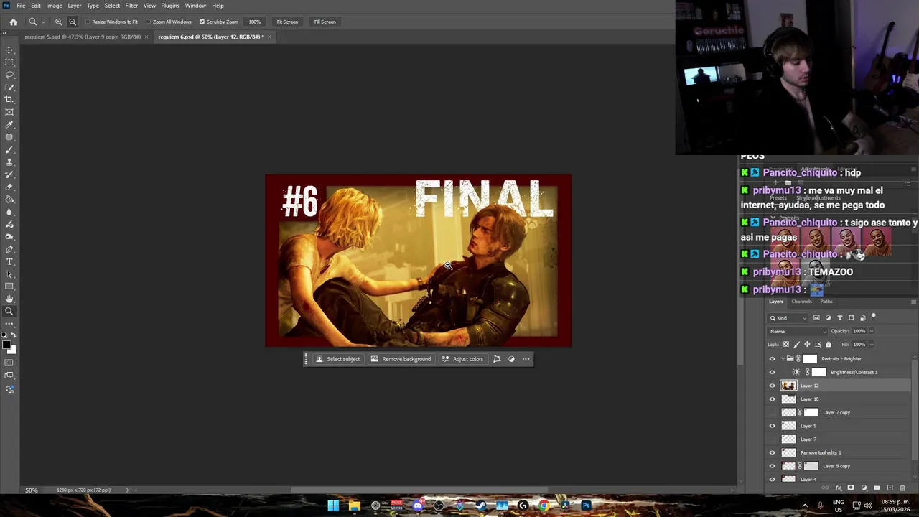
Task: Show hidden system tray icons
Action: pos(804,506)
